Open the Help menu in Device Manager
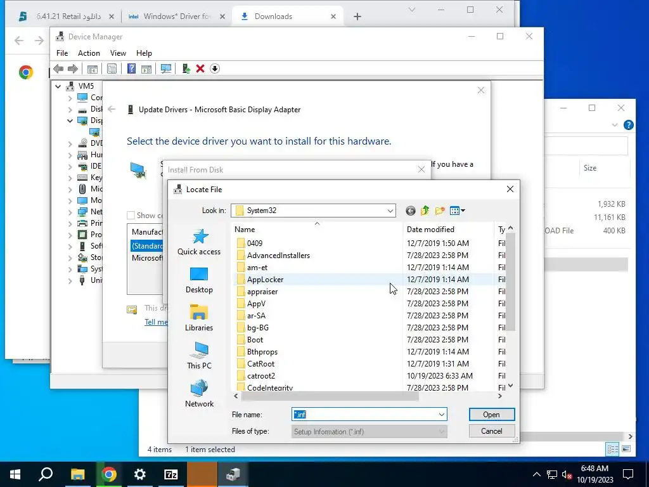The width and height of the screenshot is (649, 487). click(144, 53)
